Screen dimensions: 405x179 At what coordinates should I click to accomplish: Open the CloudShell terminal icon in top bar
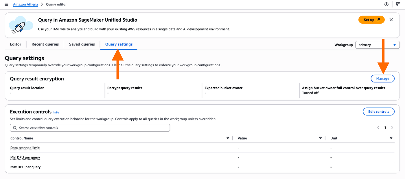tap(398, 4)
